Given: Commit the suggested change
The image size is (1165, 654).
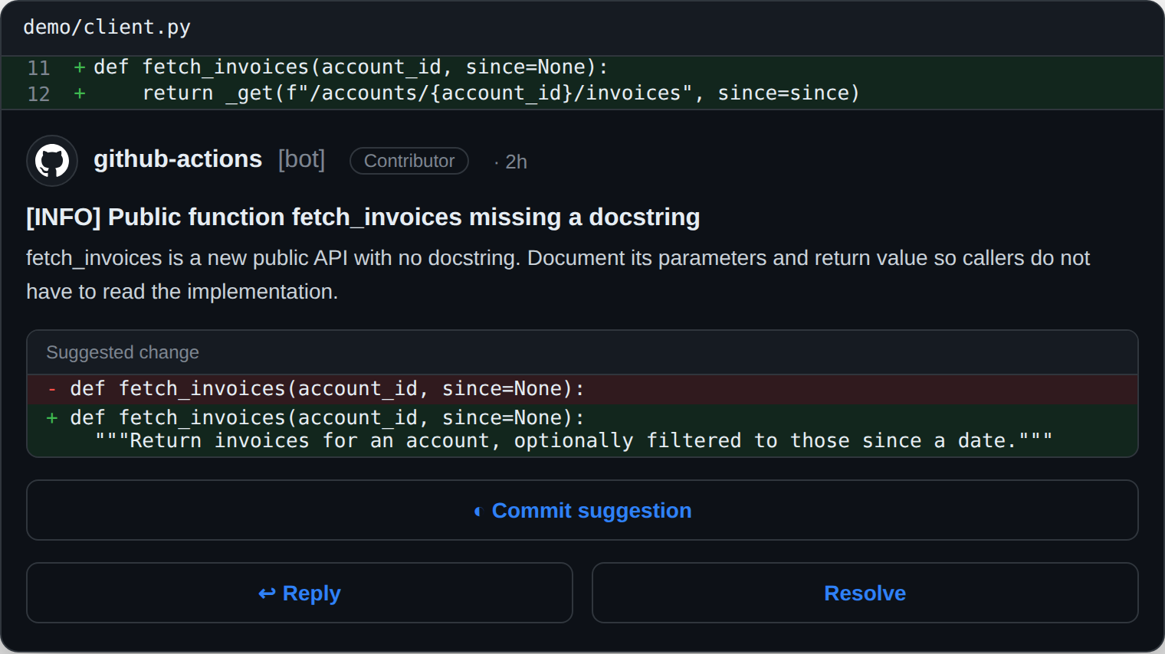Looking at the screenshot, I should (582, 510).
